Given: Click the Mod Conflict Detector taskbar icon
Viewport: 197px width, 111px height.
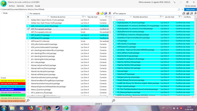Looking at the screenshot, I should pos(66,108).
